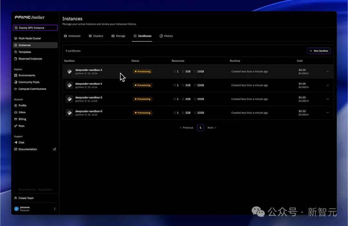Screen dimensions: 348x226
Task: Open the Templates sidebar entry
Action: pyautogui.click(x=35, y=52)
